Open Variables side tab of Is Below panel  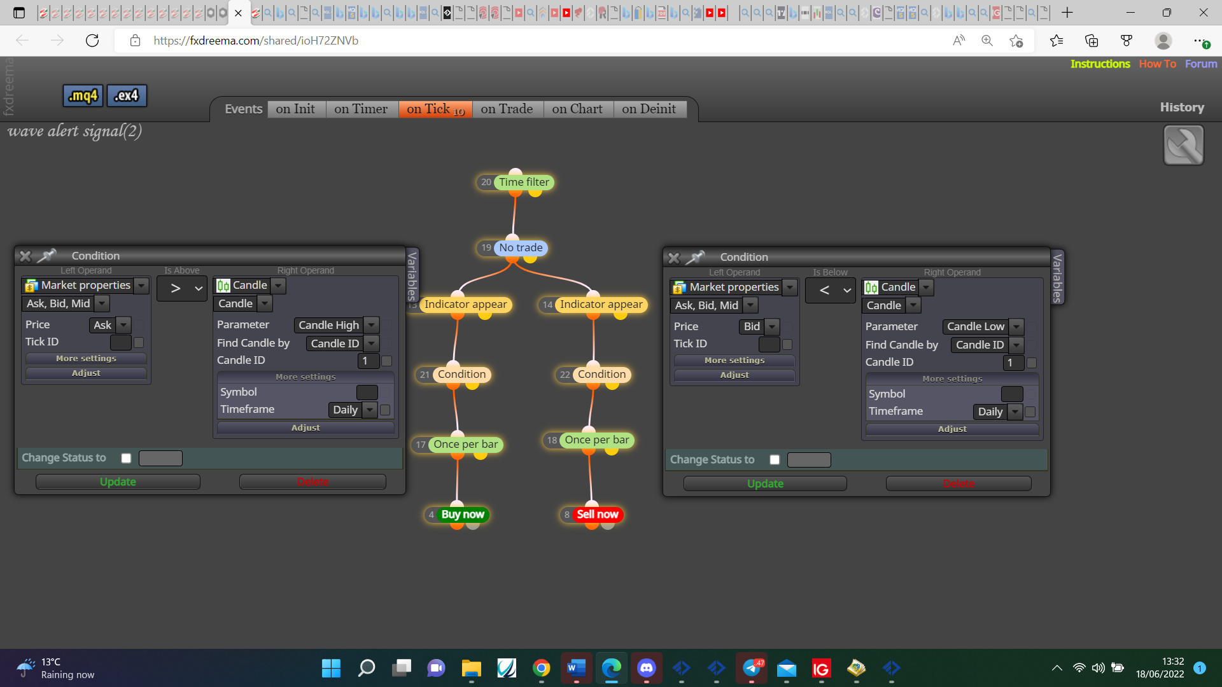(1057, 277)
